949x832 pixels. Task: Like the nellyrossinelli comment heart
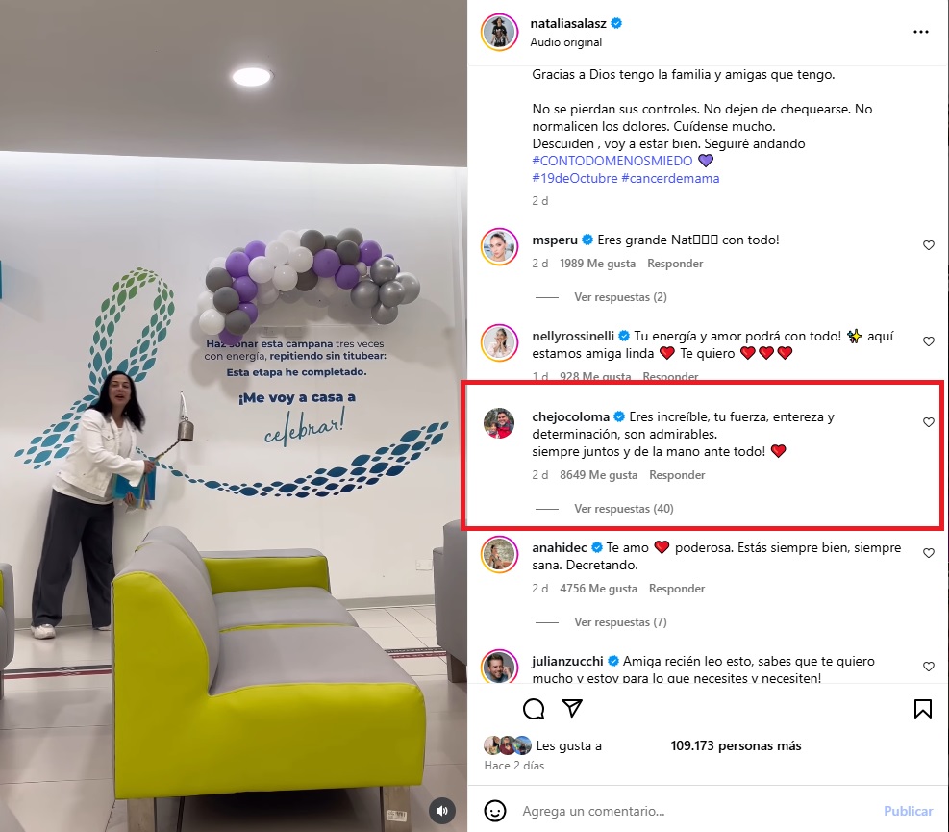point(929,341)
